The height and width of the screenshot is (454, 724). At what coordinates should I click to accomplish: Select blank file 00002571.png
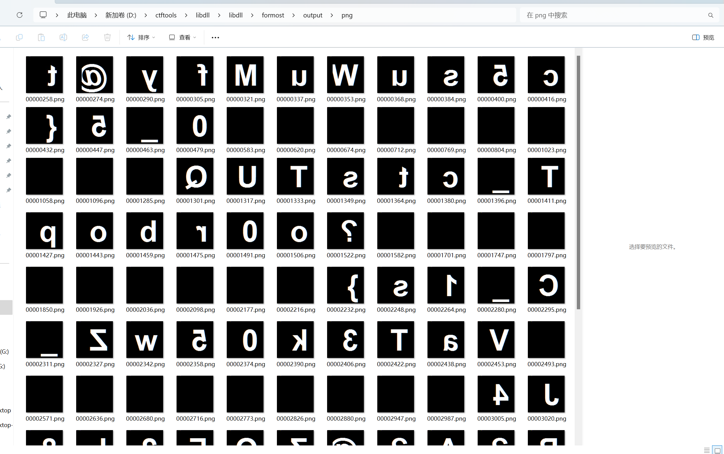coord(44,394)
